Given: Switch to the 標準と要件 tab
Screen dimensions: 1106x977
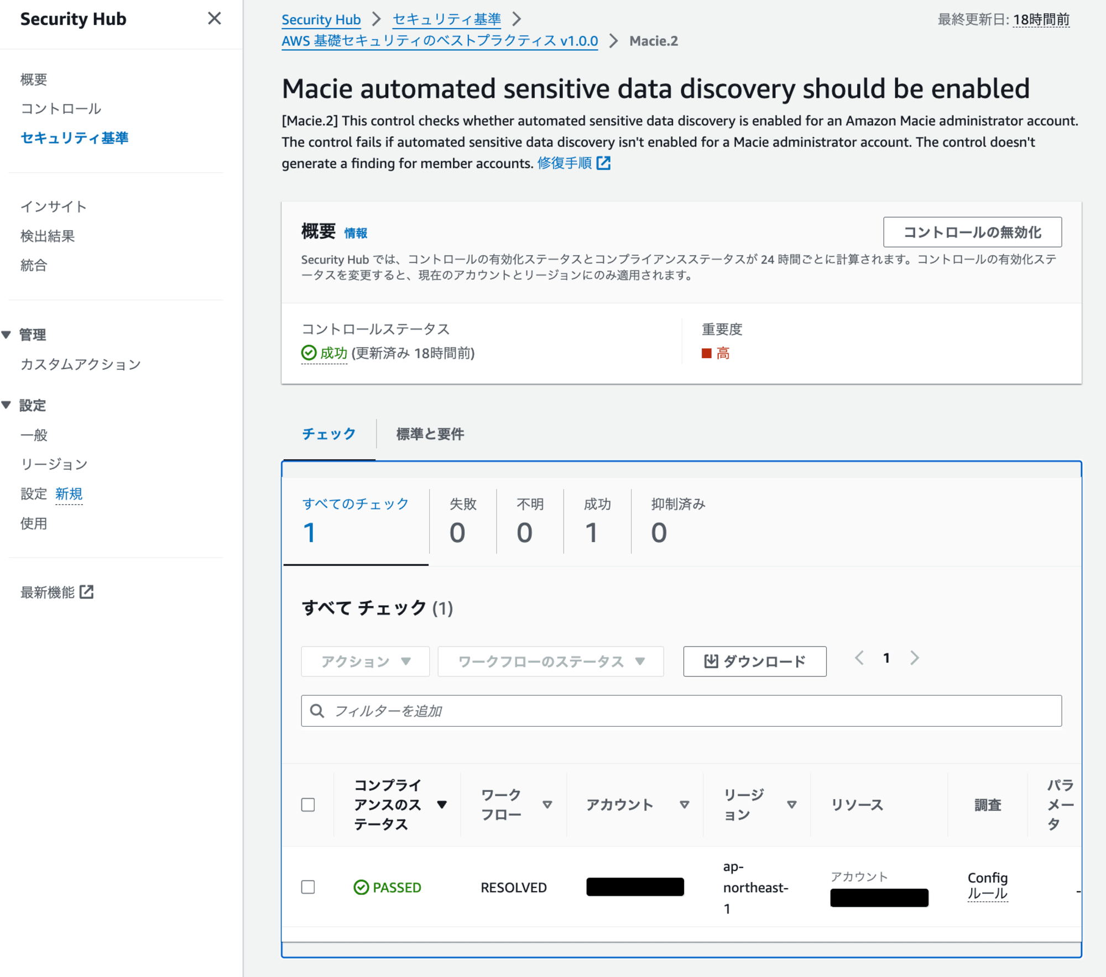Looking at the screenshot, I should pos(430,434).
